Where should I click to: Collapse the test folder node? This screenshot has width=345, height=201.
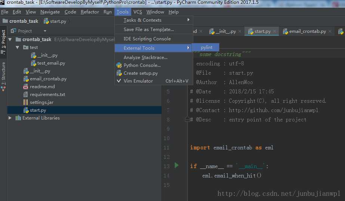(x=18, y=47)
